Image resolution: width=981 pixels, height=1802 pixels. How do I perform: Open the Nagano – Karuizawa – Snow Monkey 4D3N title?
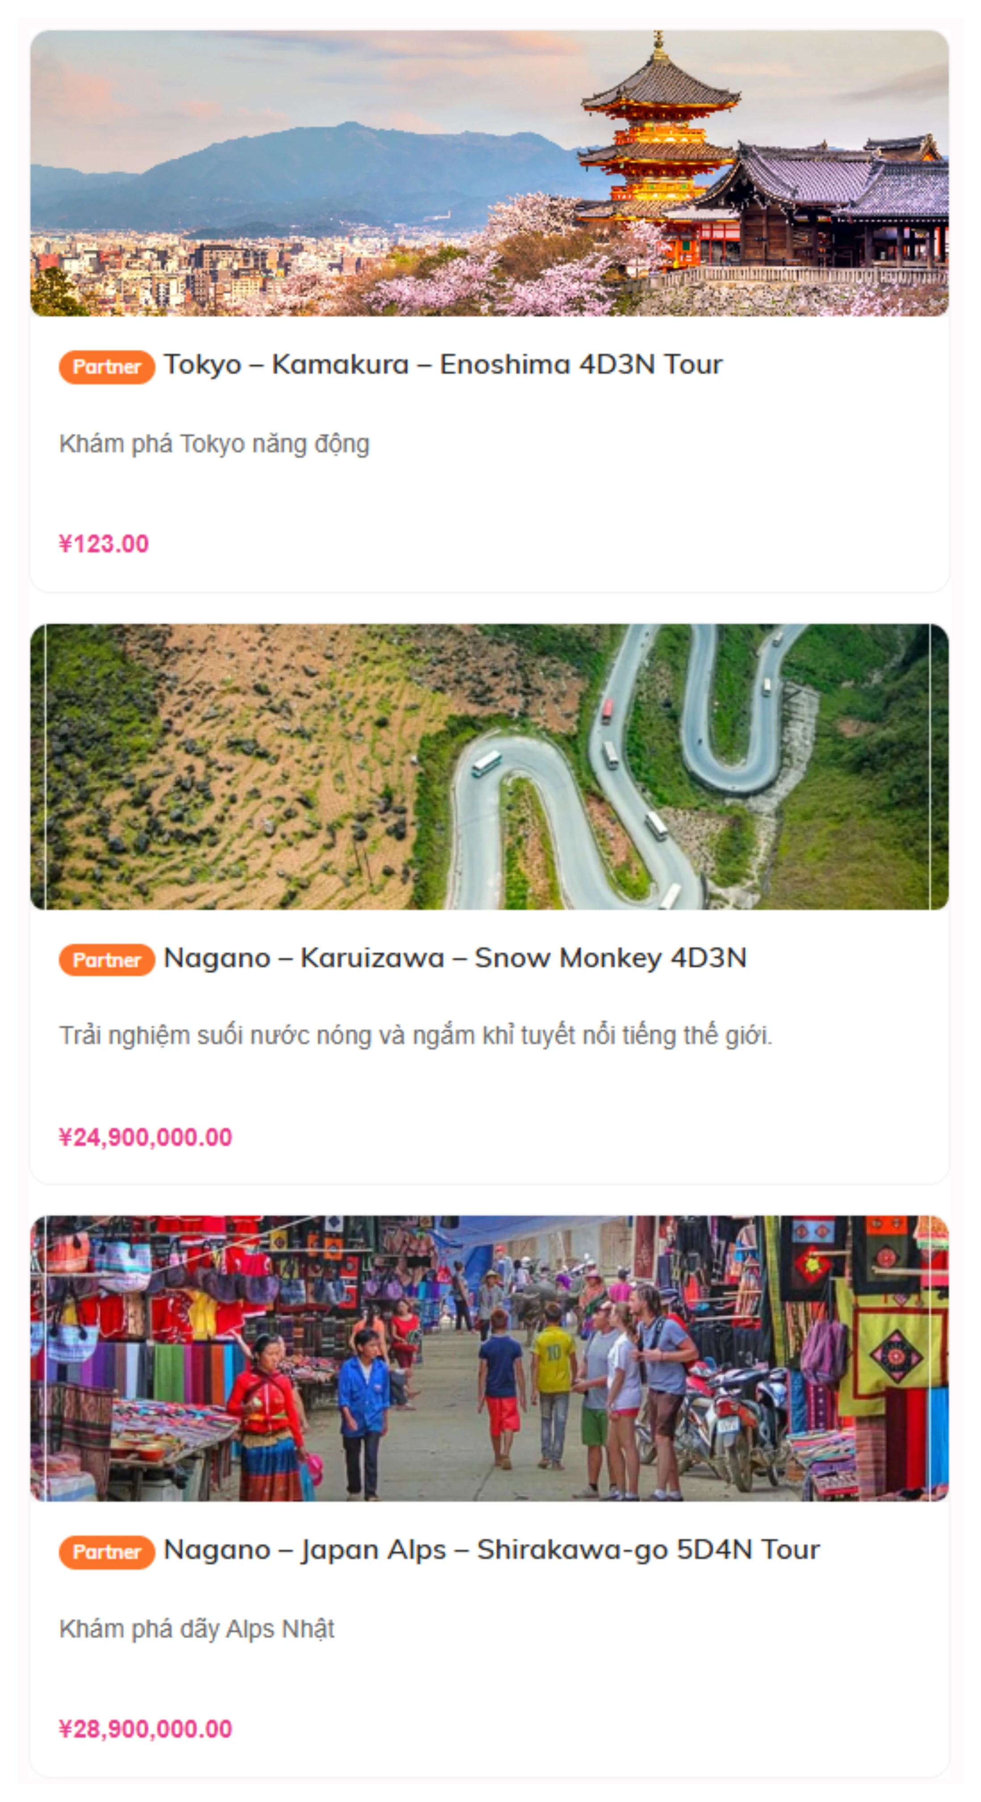click(x=454, y=958)
